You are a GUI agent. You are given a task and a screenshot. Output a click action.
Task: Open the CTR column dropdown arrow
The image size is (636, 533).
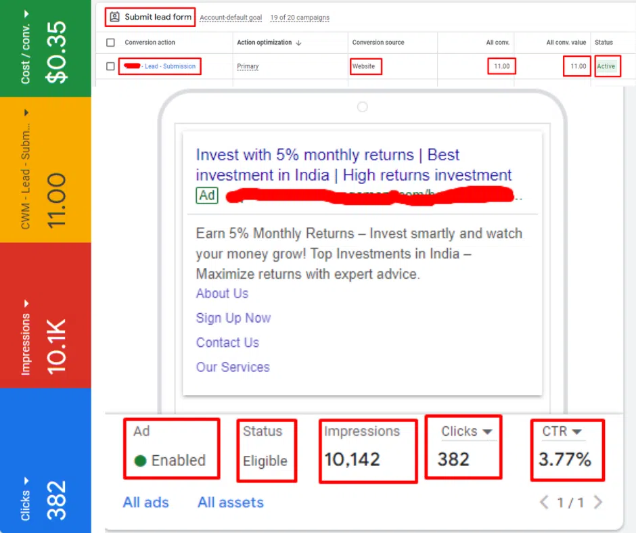[576, 432]
